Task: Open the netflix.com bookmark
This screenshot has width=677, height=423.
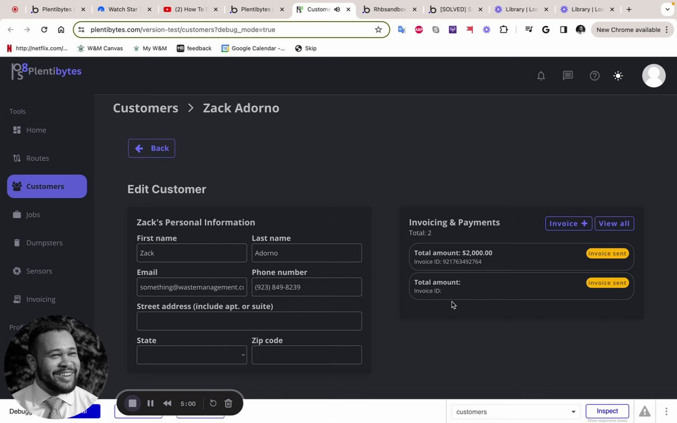Action: pos(37,48)
